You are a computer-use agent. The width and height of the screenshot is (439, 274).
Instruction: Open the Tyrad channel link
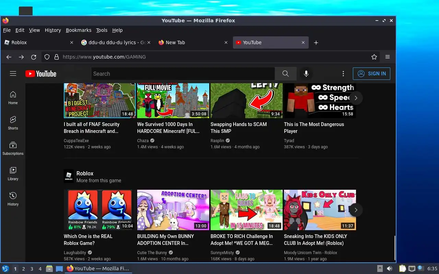(289, 141)
